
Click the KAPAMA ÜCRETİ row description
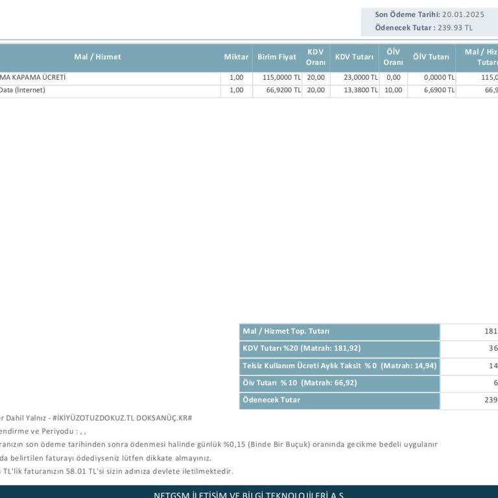32,77
